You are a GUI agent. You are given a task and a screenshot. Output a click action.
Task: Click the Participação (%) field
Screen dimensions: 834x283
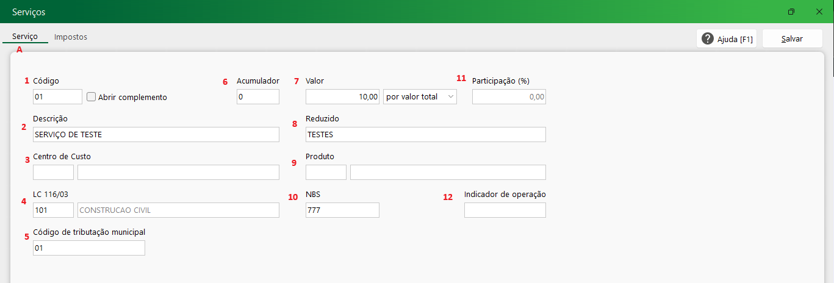tap(509, 96)
